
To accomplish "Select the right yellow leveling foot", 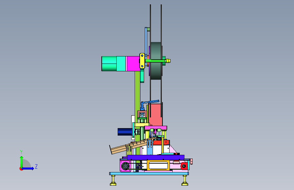I will [185, 181].
